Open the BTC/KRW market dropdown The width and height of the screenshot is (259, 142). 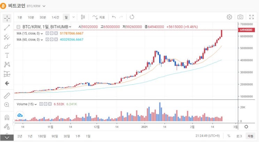(44, 6)
